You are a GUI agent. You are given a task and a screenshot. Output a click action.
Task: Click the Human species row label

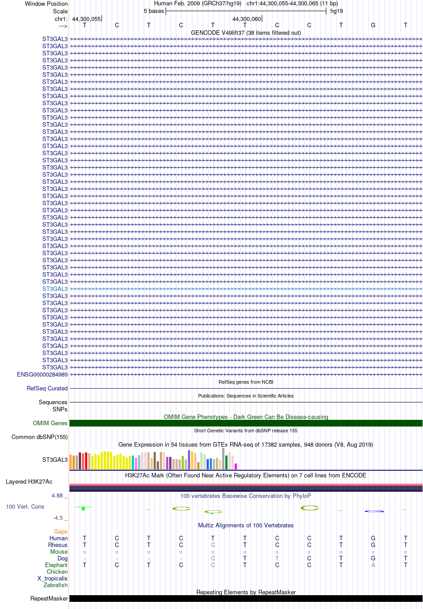coord(58,538)
